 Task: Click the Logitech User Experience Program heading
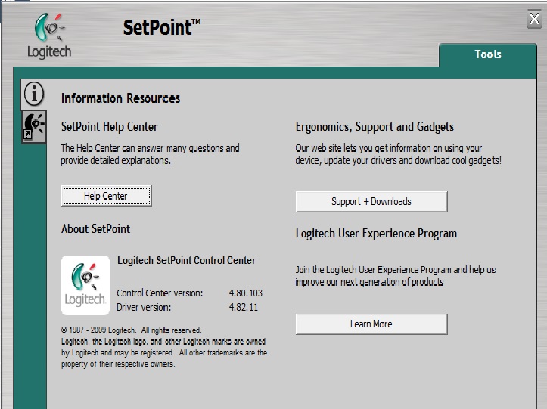376,234
